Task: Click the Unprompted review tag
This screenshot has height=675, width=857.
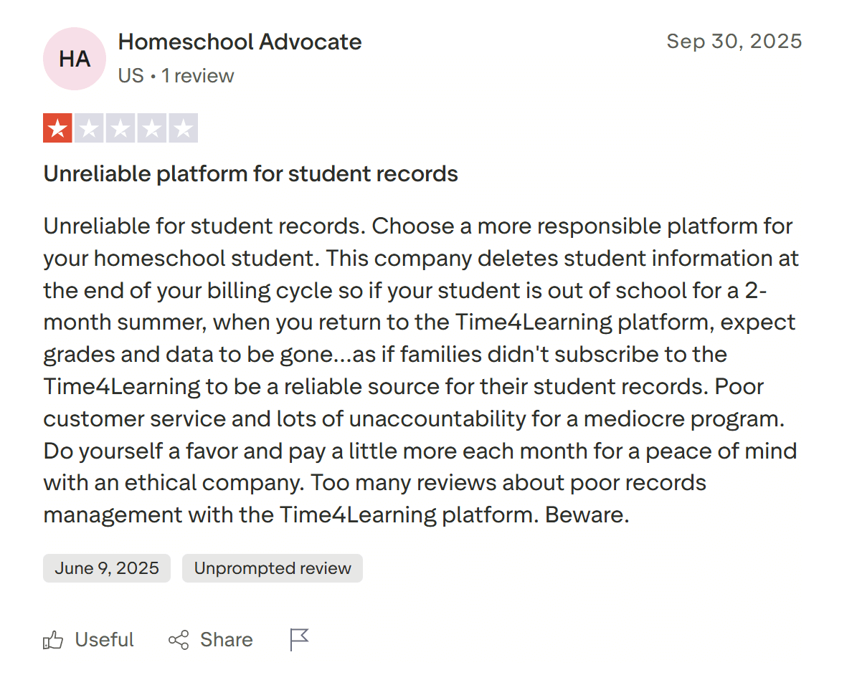Action: click(x=272, y=568)
